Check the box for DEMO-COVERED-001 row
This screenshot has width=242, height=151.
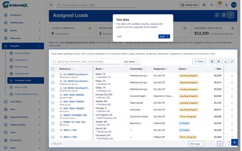[53, 117]
